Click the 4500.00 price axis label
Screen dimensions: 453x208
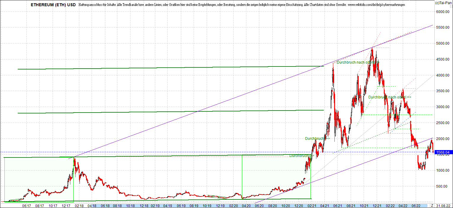pyautogui.click(x=442, y=59)
